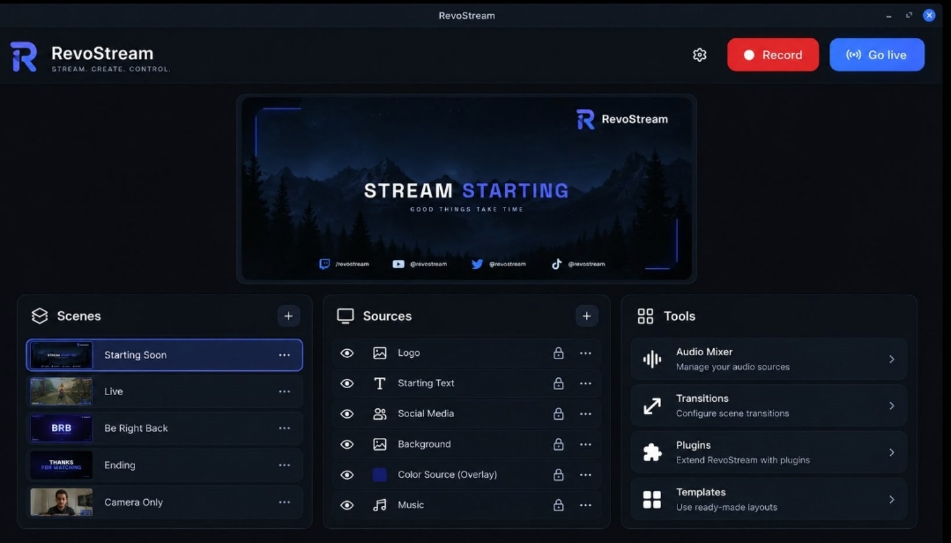The height and width of the screenshot is (543, 951).
Task: Toggle visibility of Starting Text source
Action: pyautogui.click(x=347, y=383)
